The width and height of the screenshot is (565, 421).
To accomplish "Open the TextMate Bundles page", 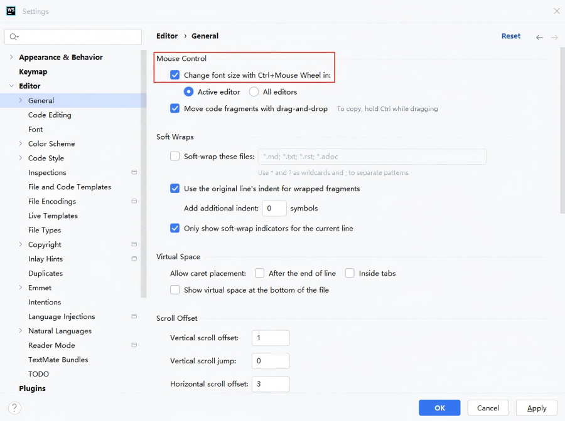I will coord(58,359).
